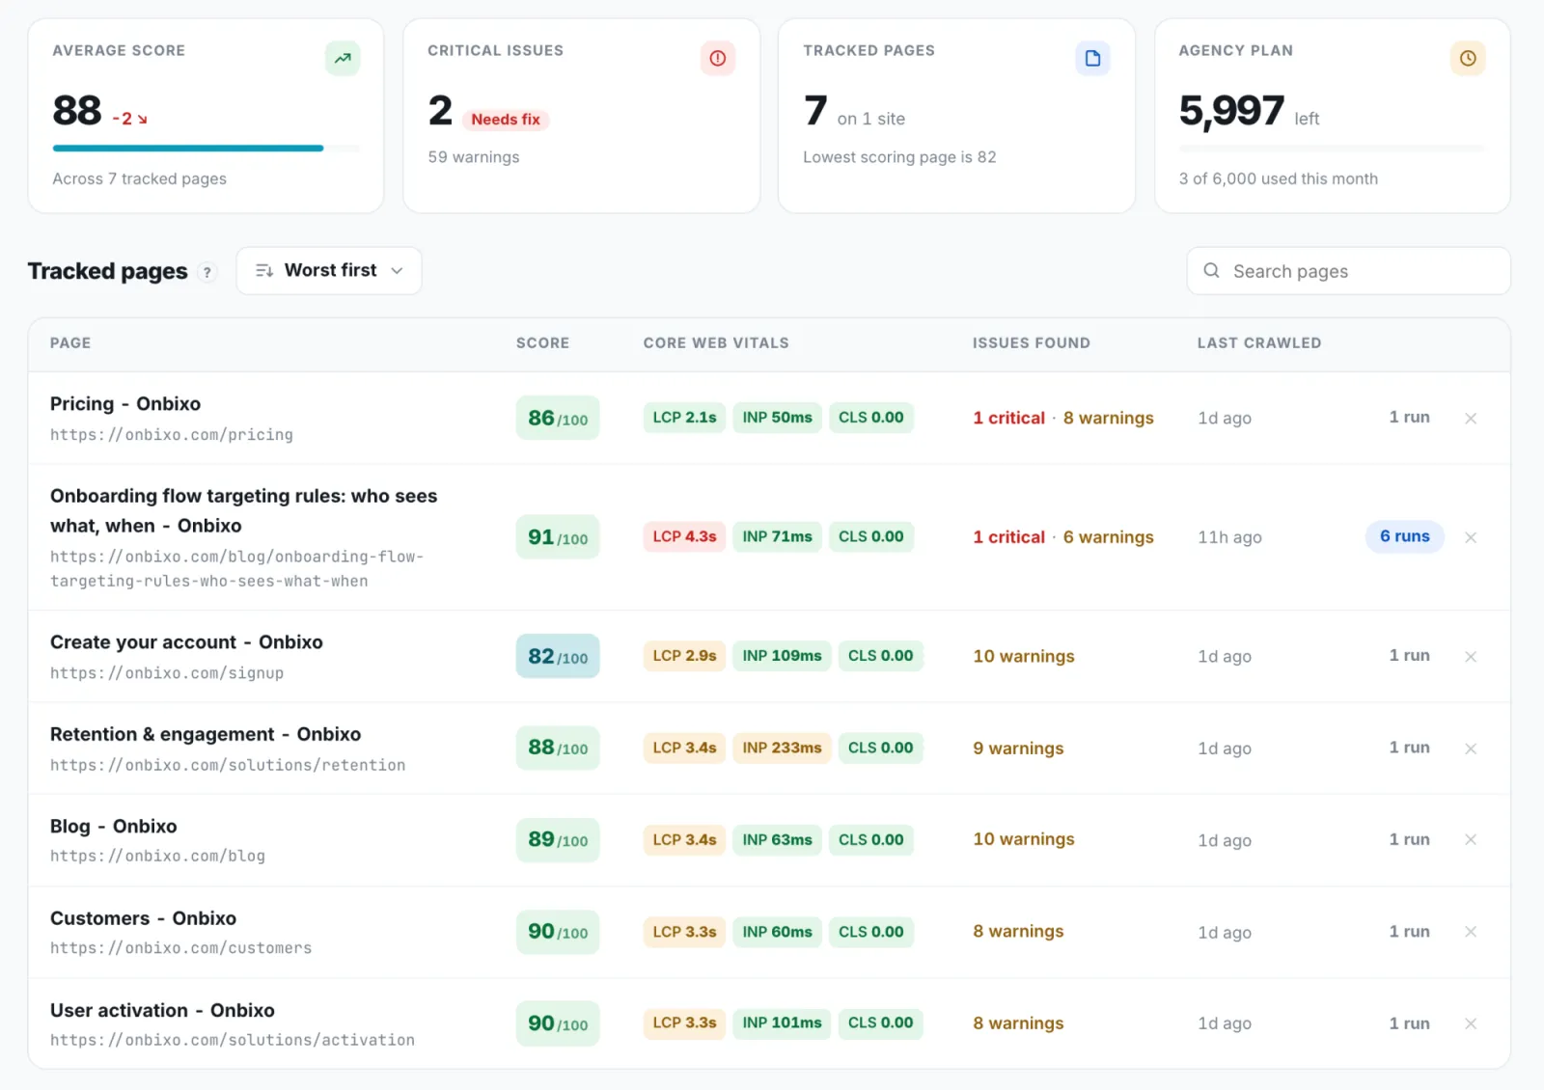
Task: Remove the Create your account row
Action: click(x=1471, y=657)
